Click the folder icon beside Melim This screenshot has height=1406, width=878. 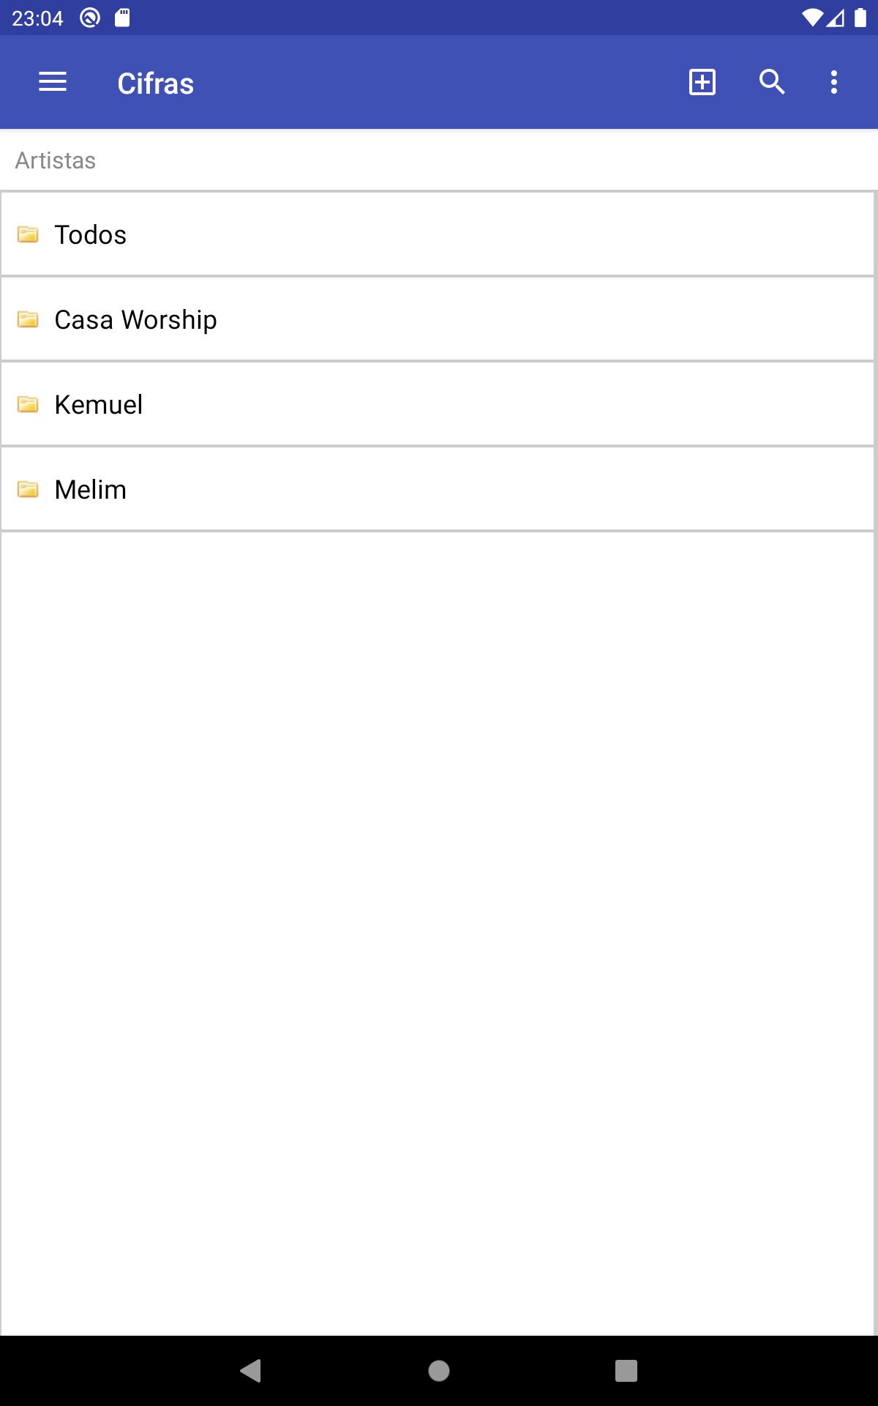[x=28, y=489]
